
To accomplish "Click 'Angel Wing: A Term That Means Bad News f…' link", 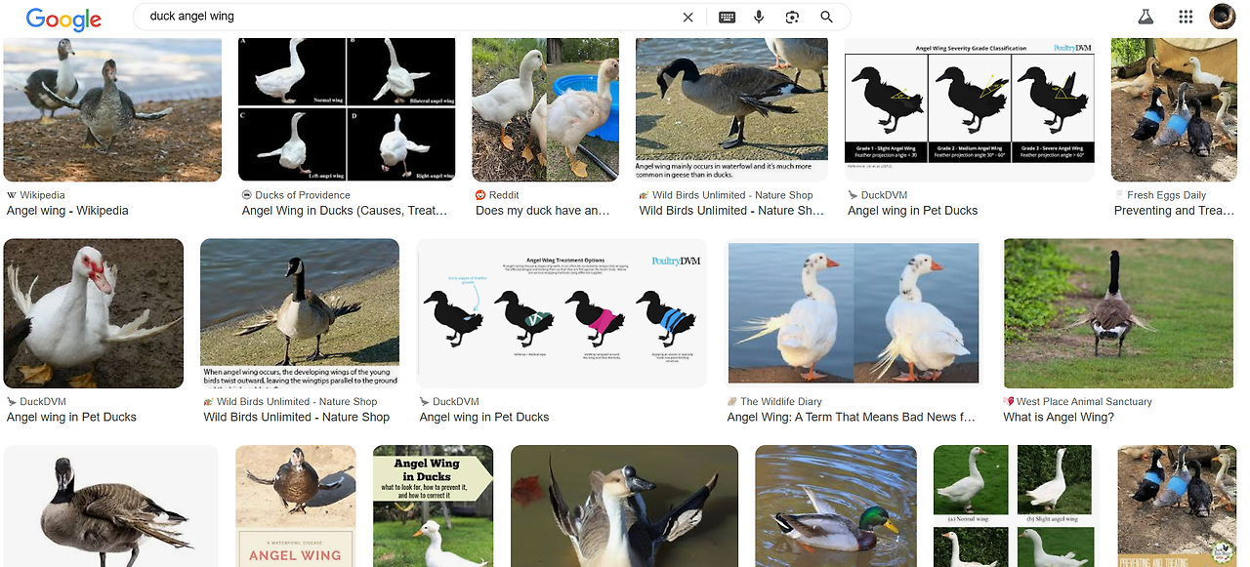I will tap(851, 418).
